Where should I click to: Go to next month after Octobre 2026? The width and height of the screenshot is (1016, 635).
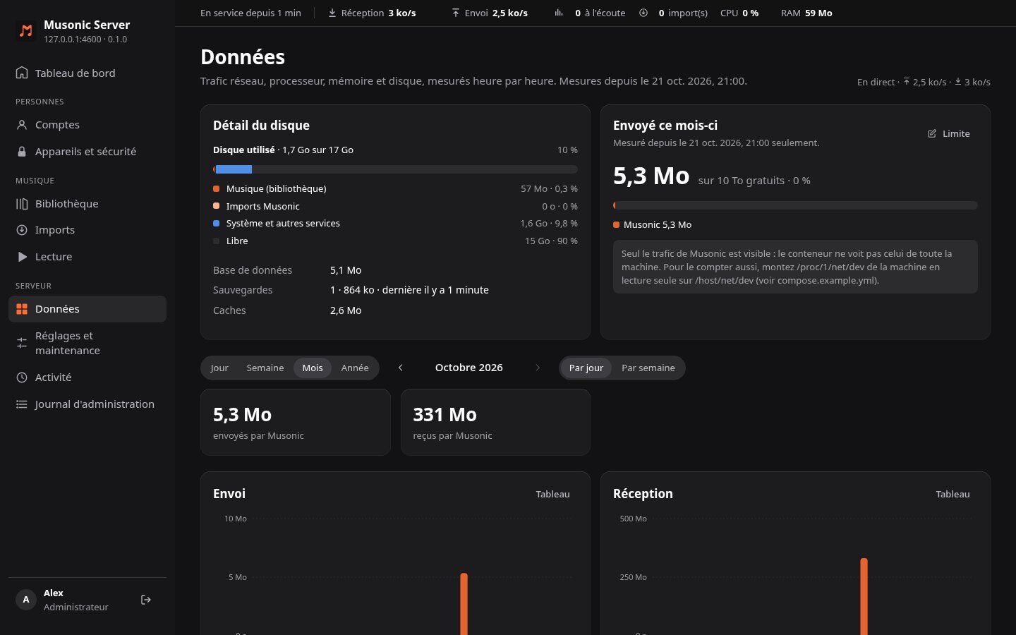click(538, 368)
